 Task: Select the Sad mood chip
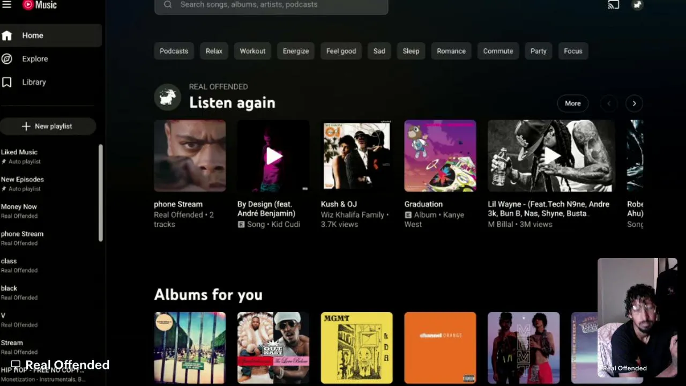coord(379,51)
